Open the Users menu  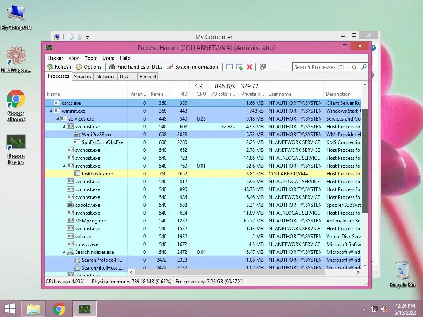[108, 58]
